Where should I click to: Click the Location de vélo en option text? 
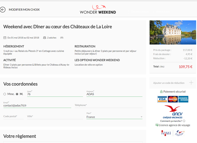89,65
